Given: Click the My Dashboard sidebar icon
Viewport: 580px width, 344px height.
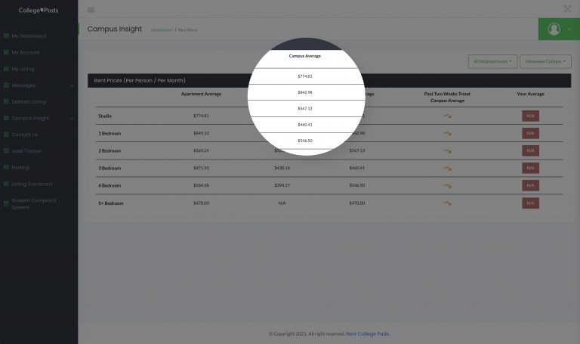Looking at the screenshot, I should (x=6, y=36).
